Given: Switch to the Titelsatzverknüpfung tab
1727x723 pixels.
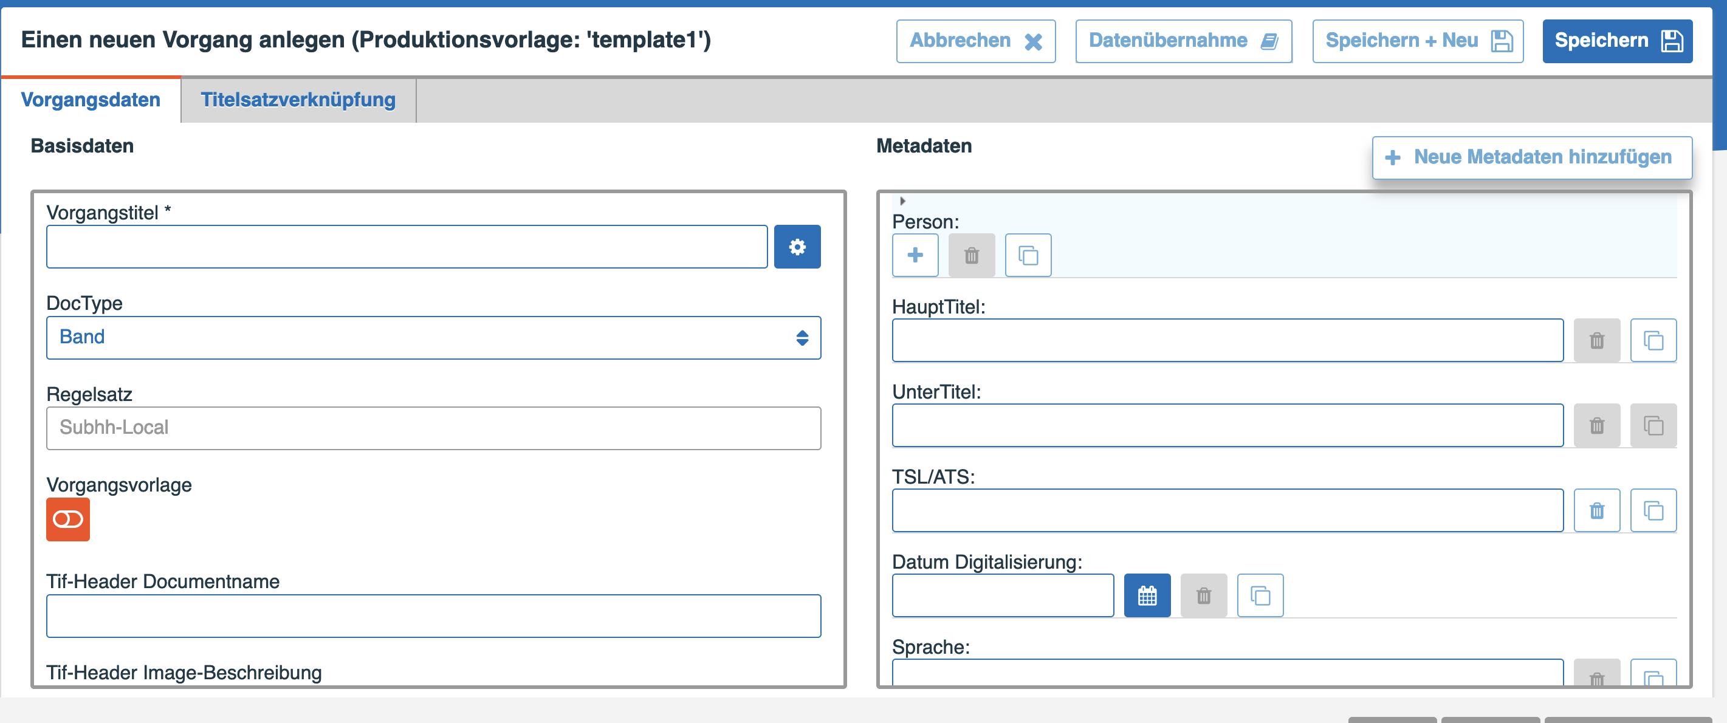Looking at the screenshot, I should tap(298, 100).
